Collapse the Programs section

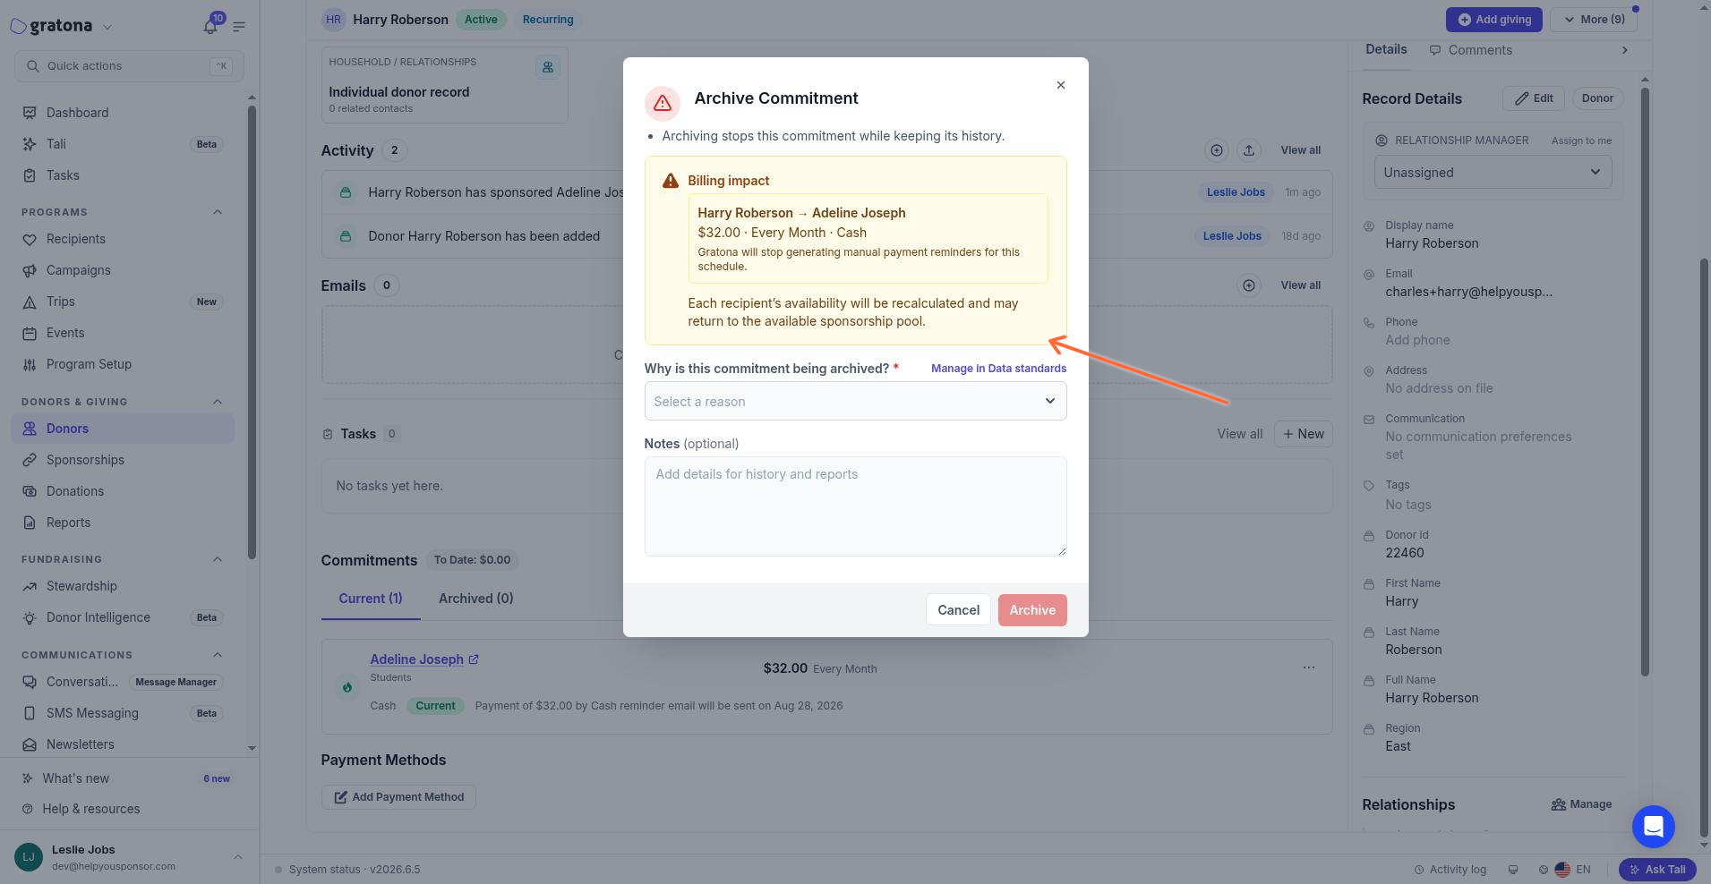[218, 212]
